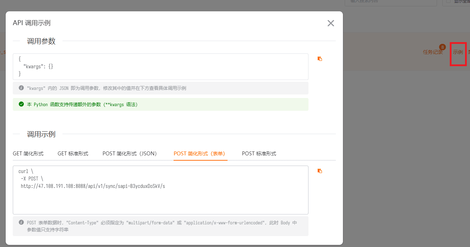Switch to GET 简化形式 tab
Viewport: 470px width, 247px height.
pyautogui.click(x=28, y=154)
